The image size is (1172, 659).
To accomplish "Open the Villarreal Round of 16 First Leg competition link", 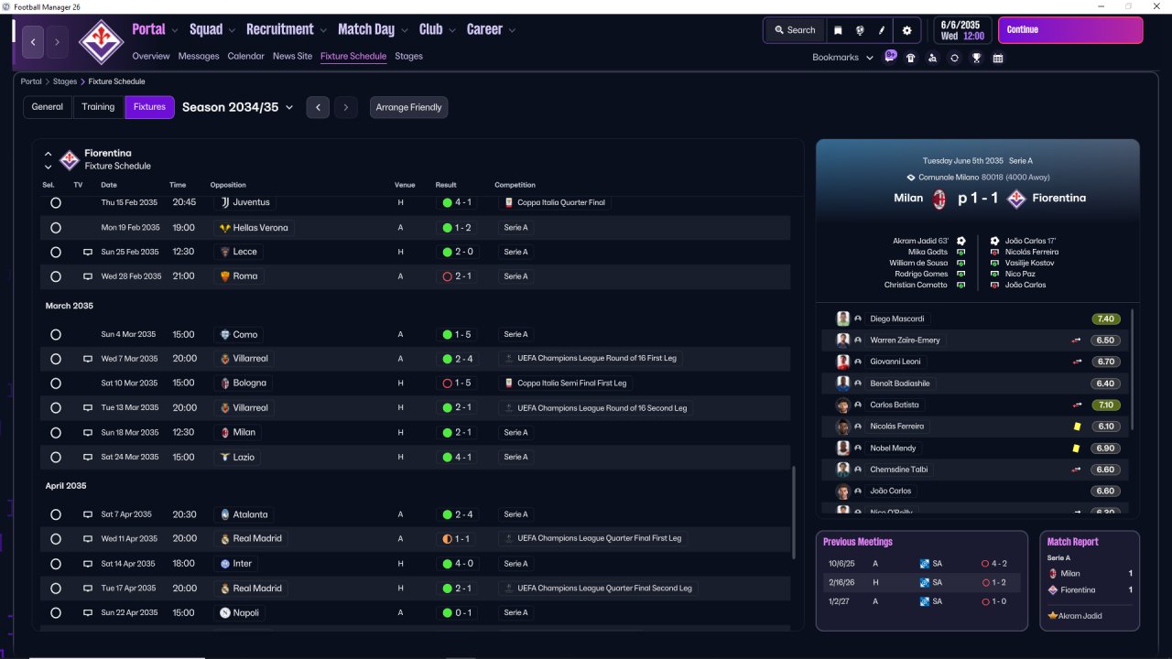I will pos(590,359).
